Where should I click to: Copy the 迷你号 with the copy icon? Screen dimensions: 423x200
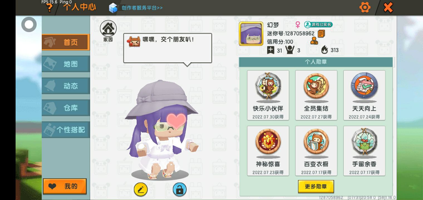[x=321, y=34]
